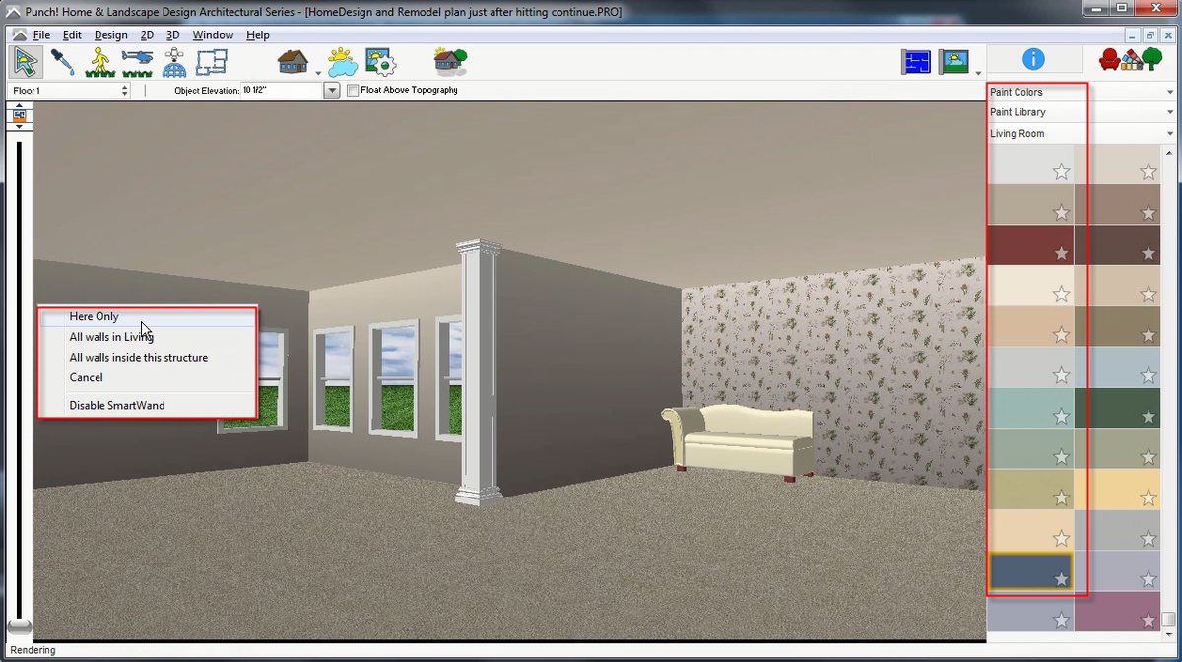Click the Rendering status bar text
1182x662 pixels.
click(x=33, y=650)
